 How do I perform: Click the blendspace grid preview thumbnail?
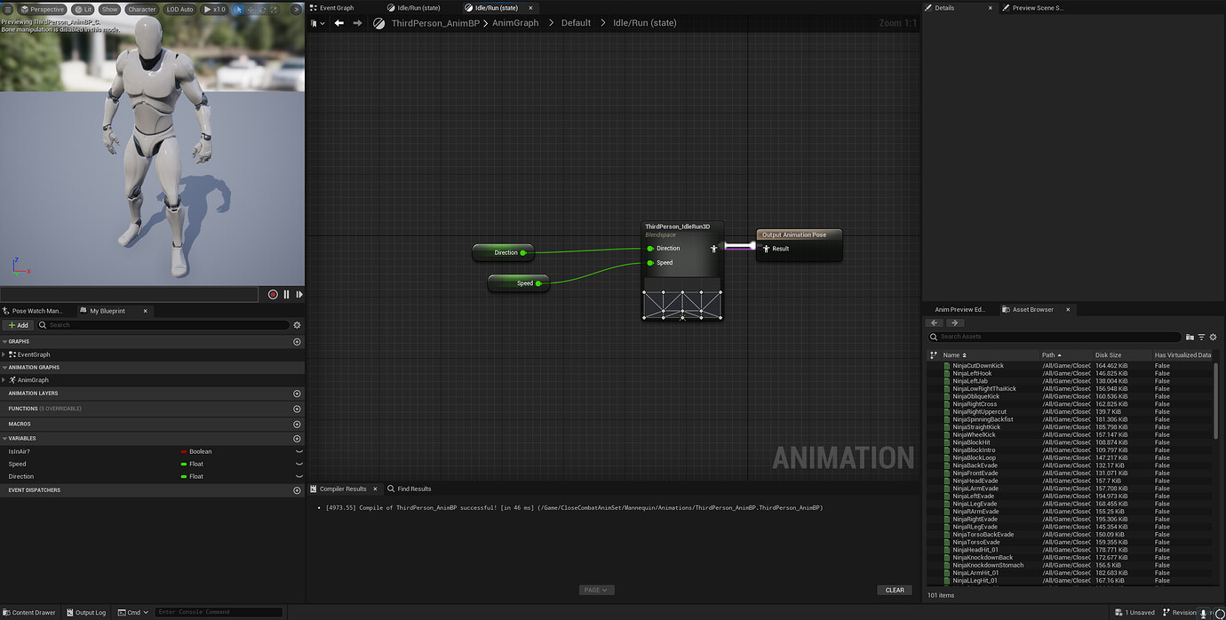coord(682,305)
